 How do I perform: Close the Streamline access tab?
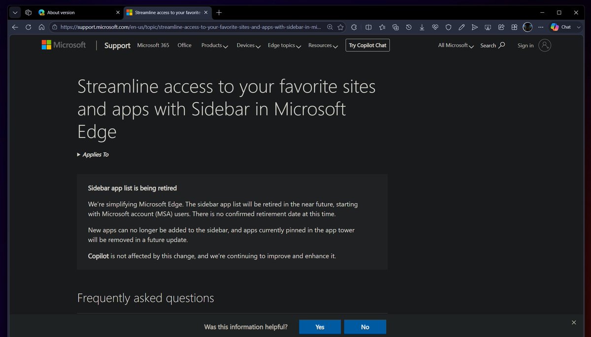coord(206,12)
